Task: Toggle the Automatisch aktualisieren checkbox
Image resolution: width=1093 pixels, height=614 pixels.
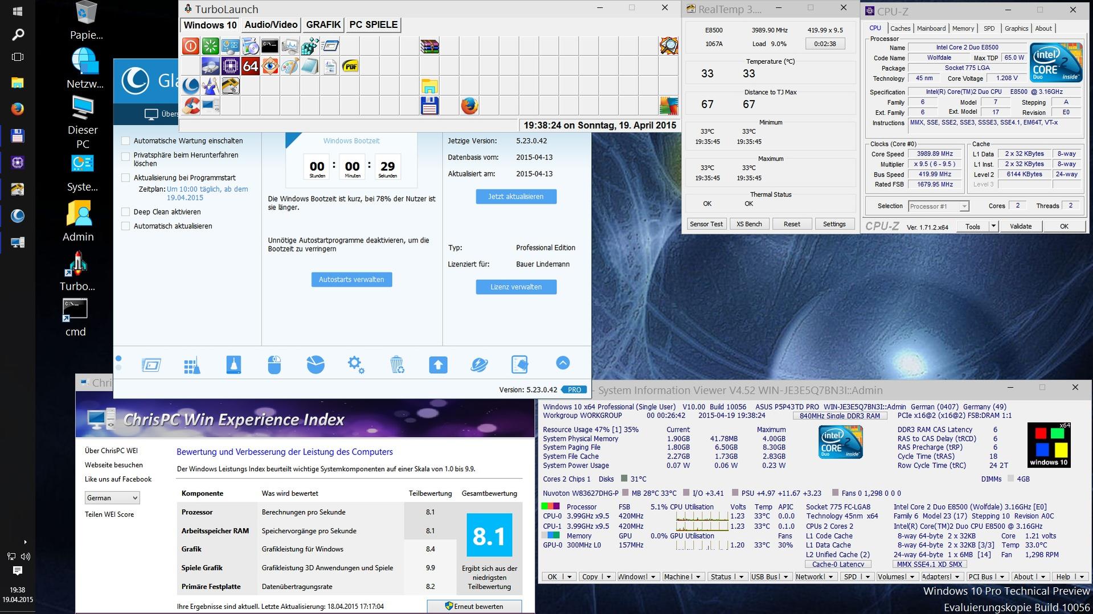Action: [x=126, y=226]
